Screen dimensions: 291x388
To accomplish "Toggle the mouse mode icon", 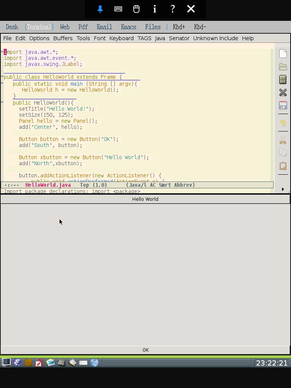I will pos(136,9).
